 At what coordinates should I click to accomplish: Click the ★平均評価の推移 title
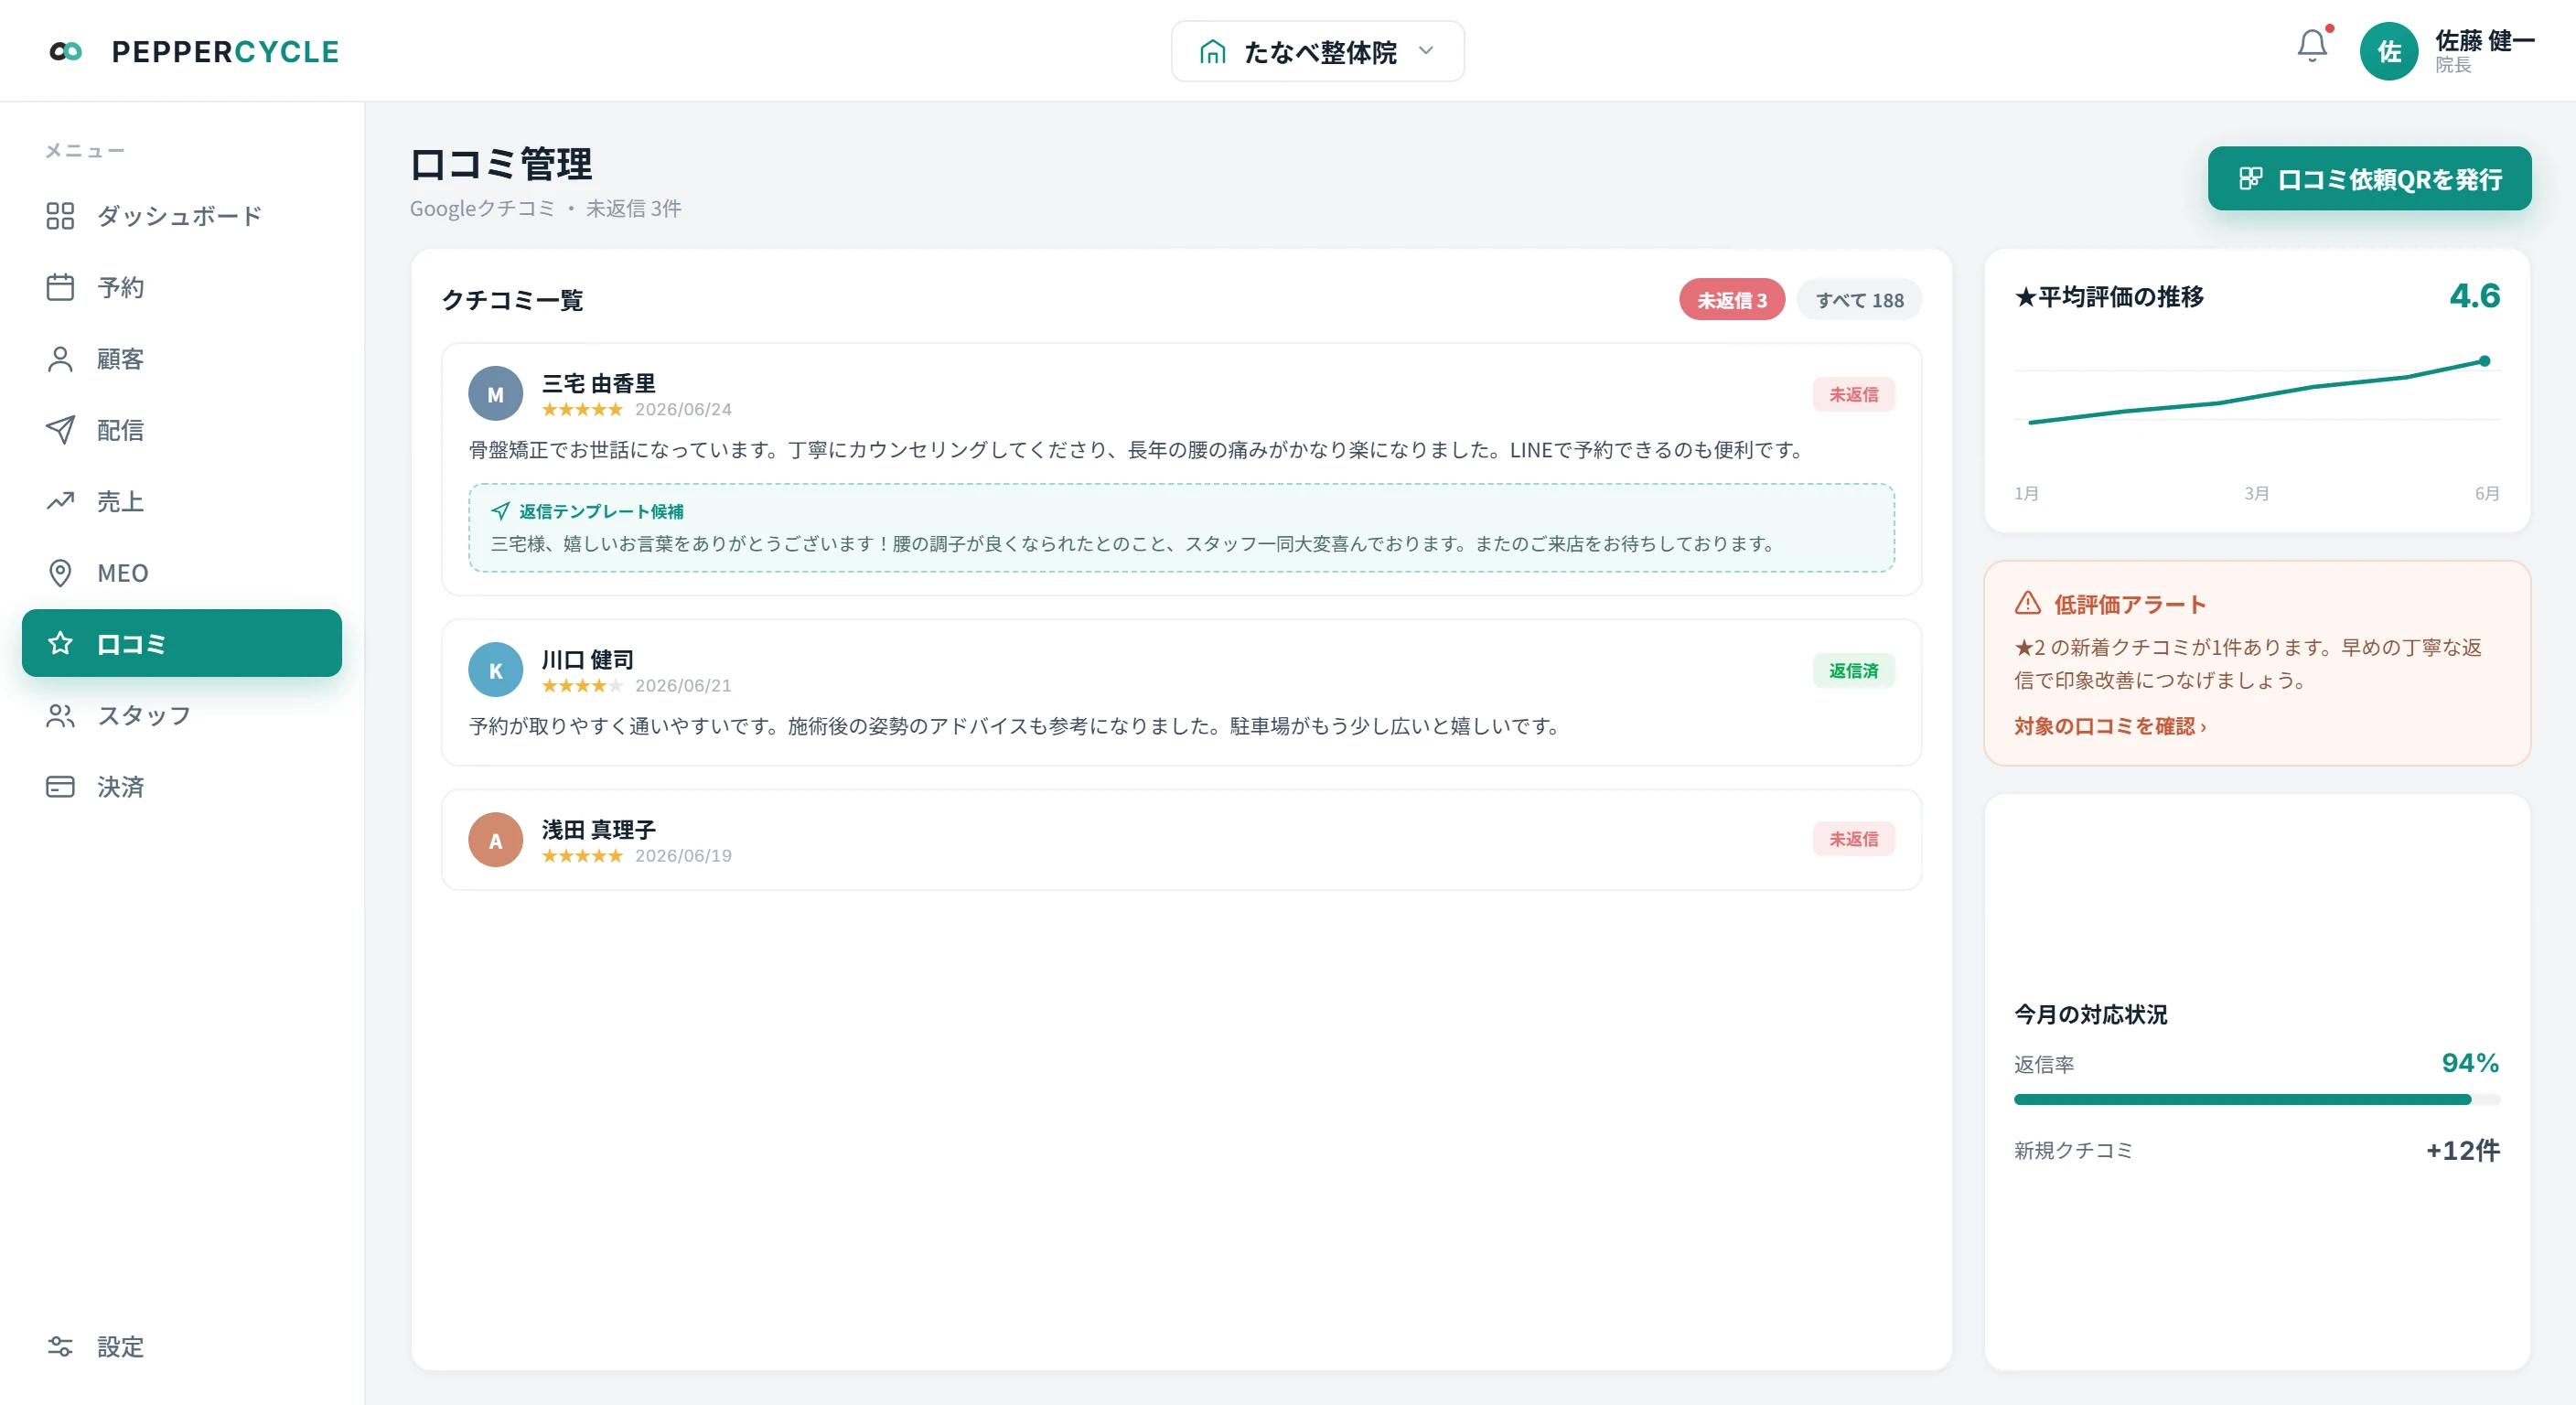pyautogui.click(x=2109, y=296)
